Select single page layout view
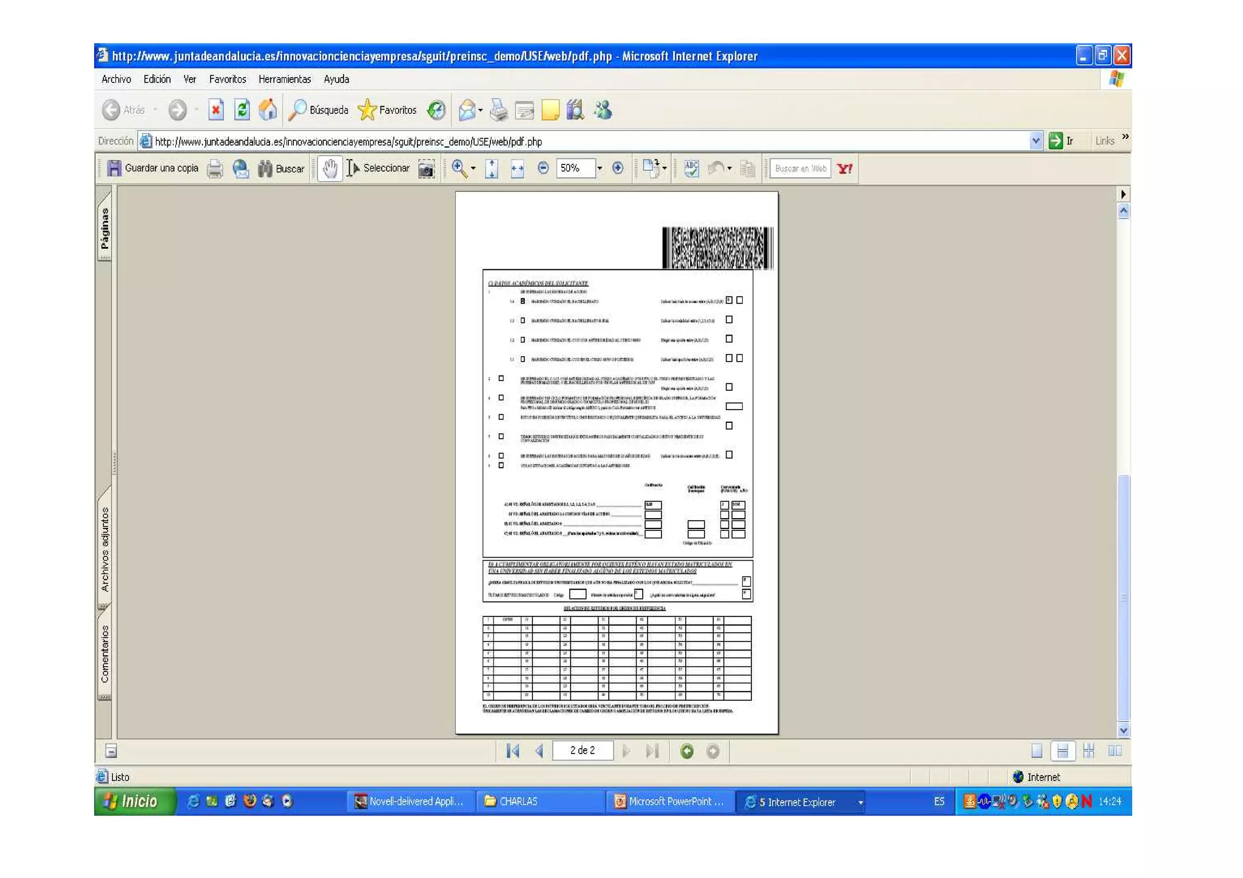Viewport: 1243px width, 878px height. [1037, 751]
